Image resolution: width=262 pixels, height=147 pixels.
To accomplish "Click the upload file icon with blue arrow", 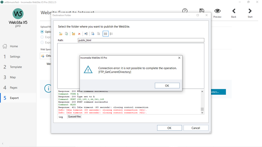I will 93,34.
